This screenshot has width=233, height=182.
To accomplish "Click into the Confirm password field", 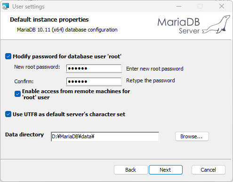I will tap(94, 81).
